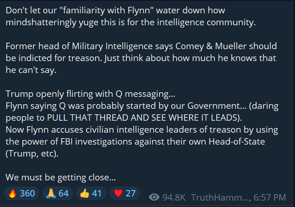Viewport: 295px width, 207px height.
Task: Click the 27 heart reaction count
Action: [131, 193]
